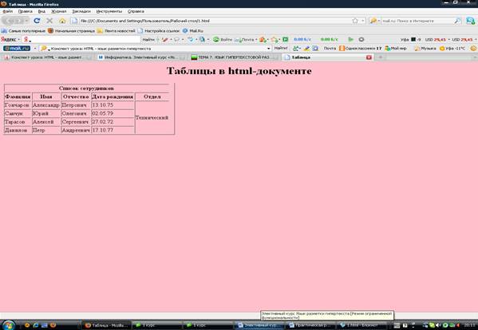The image size is (478, 330).
Task: Click the mail.ru logo on Mail.ru toolbar
Action: click(x=17, y=49)
